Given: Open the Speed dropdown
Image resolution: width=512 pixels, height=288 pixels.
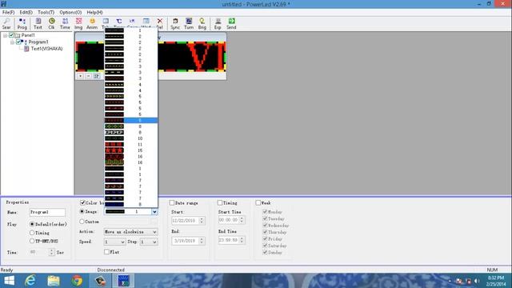Looking at the screenshot, I should [114, 242].
